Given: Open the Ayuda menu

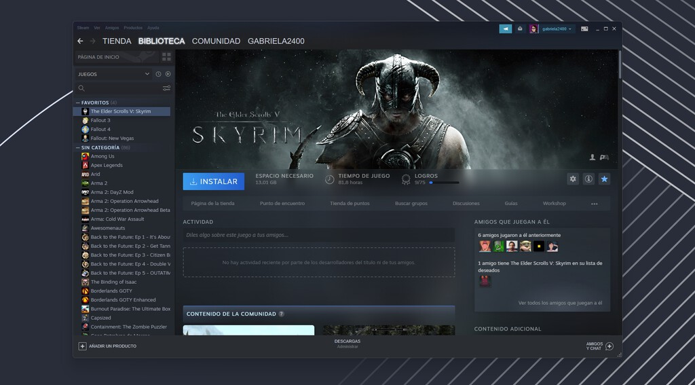Looking at the screenshot, I should click(153, 27).
